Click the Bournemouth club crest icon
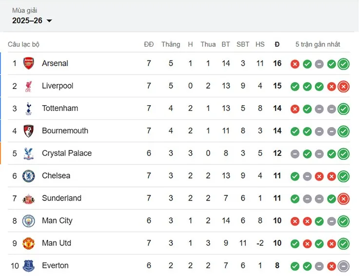 pyautogui.click(x=29, y=131)
